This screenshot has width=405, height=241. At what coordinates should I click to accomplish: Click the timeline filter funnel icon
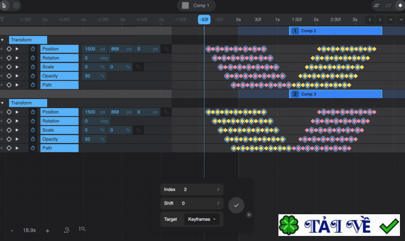coord(3,20)
